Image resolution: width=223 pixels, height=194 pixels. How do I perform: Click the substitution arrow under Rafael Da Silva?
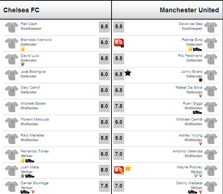201,96
